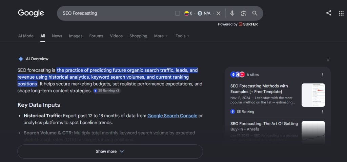This screenshot has height=162, width=347.
Task: Open the share icon at top right
Action: click(x=329, y=13)
